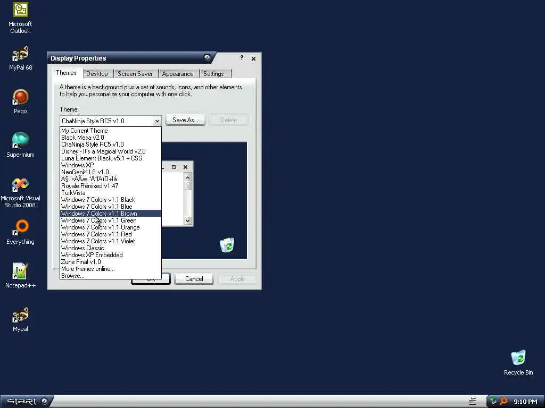Pick Windows 7 Colors v1.1 Red
The height and width of the screenshot is (408, 545).
111,234
